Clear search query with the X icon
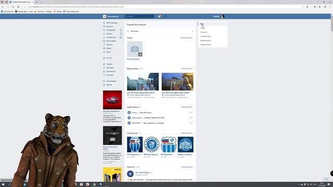 pos(193,31)
